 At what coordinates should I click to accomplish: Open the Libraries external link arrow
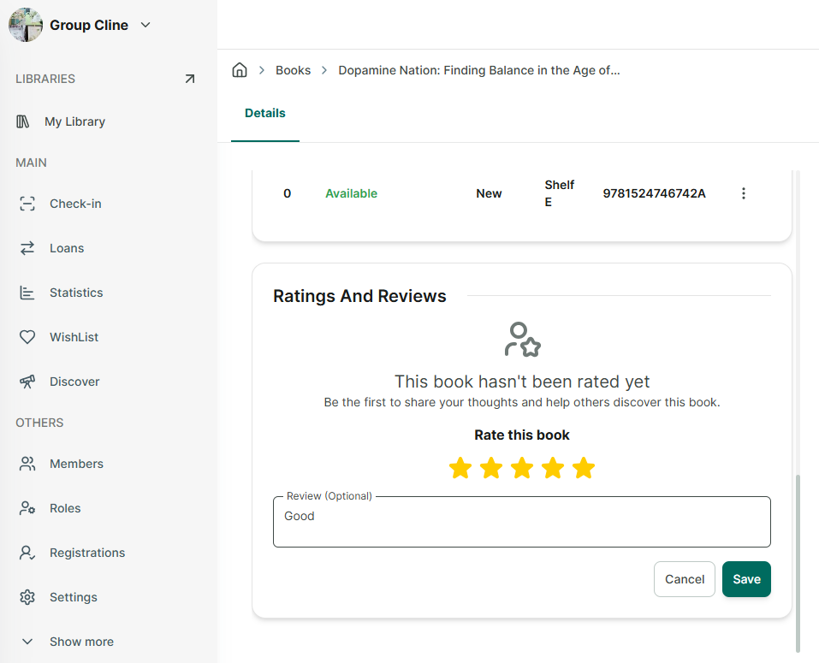190,79
